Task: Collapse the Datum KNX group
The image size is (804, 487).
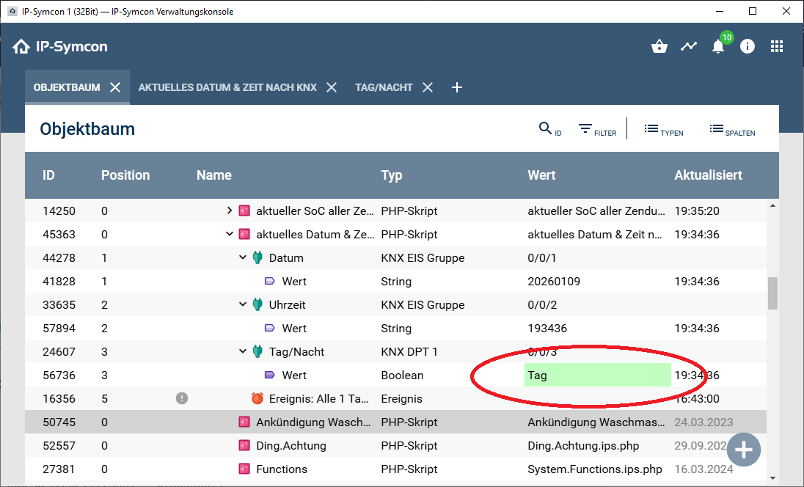Action: (243, 258)
